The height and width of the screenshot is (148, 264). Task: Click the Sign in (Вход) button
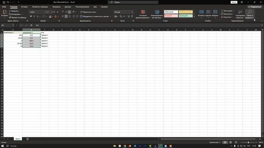pyautogui.click(x=234, y=2)
